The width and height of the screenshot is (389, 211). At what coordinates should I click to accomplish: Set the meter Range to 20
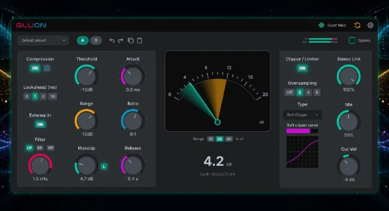point(220,139)
